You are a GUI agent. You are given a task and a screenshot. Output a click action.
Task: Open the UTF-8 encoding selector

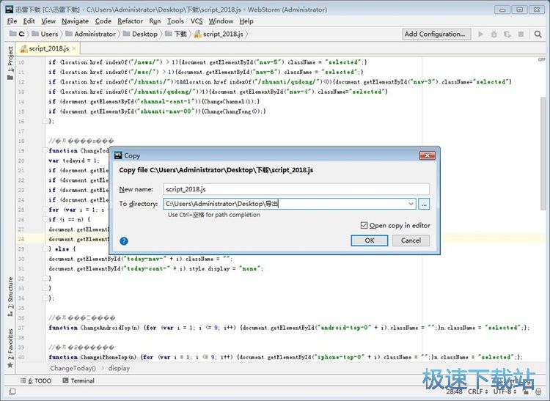pos(505,391)
